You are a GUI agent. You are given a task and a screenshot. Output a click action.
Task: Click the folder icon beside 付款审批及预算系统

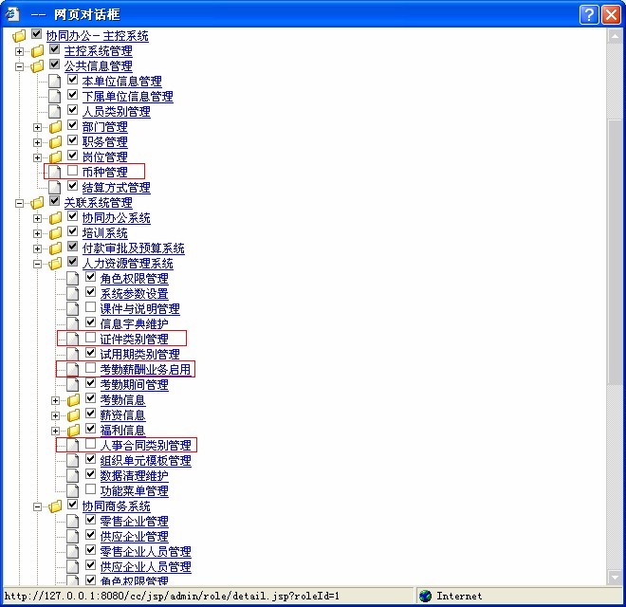[x=56, y=248]
